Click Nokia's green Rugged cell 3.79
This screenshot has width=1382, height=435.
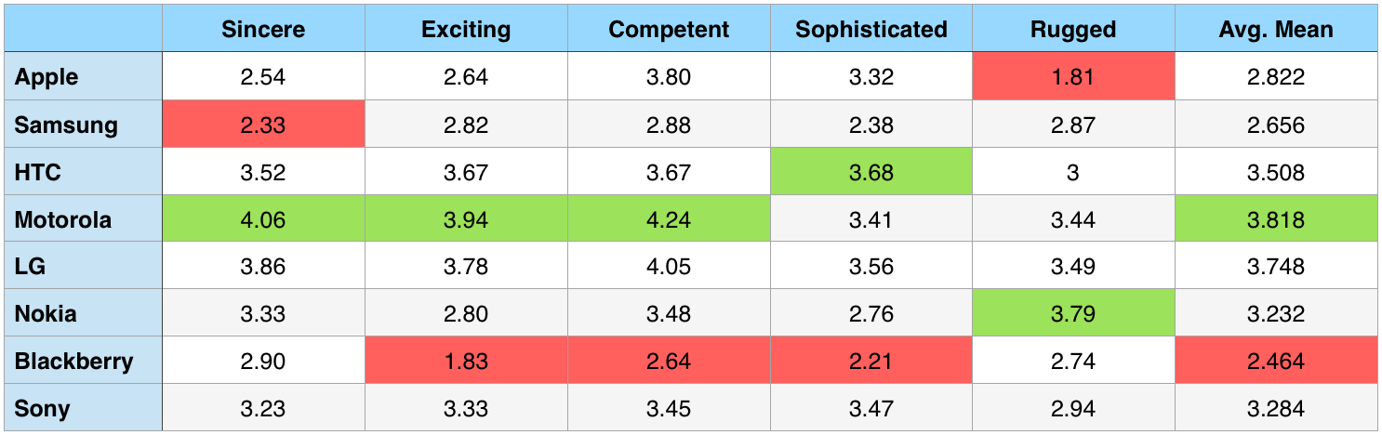(x=1073, y=314)
